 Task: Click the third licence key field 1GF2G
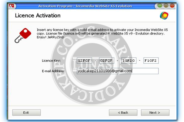point(129,60)
